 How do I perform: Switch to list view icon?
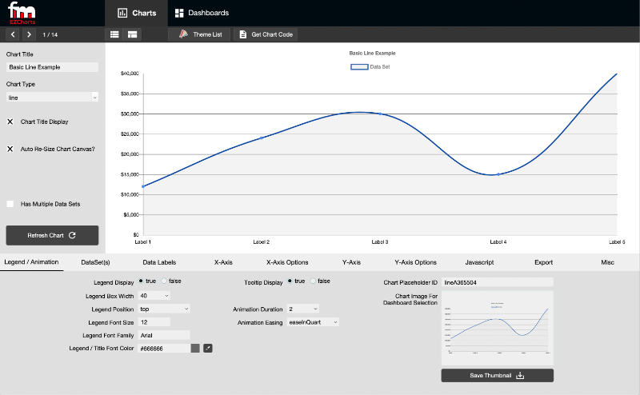tap(114, 34)
